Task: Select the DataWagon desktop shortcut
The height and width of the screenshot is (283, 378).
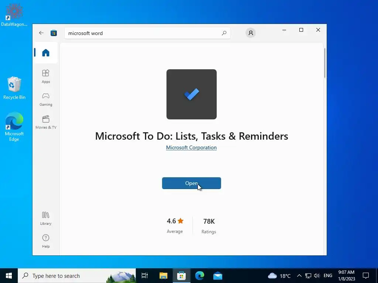Action: (x=14, y=15)
